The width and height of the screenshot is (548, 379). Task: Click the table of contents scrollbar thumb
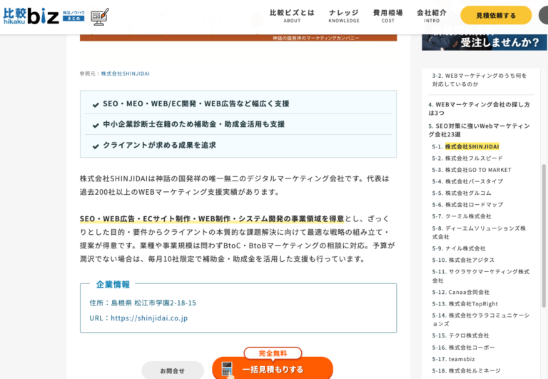coord(544,236)
